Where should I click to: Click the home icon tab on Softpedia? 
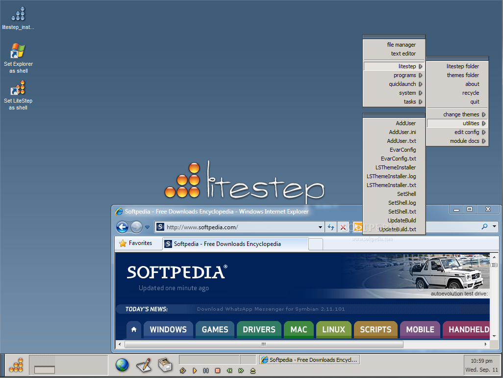pos(134,329)
